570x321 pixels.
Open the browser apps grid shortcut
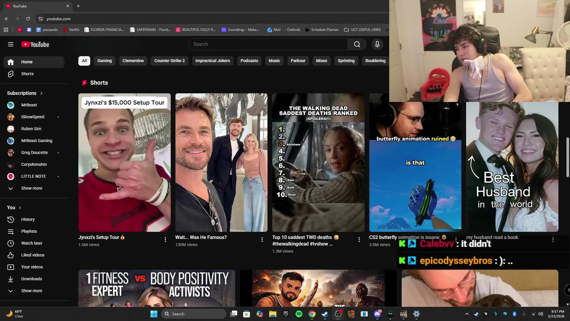tap(6, 30)
